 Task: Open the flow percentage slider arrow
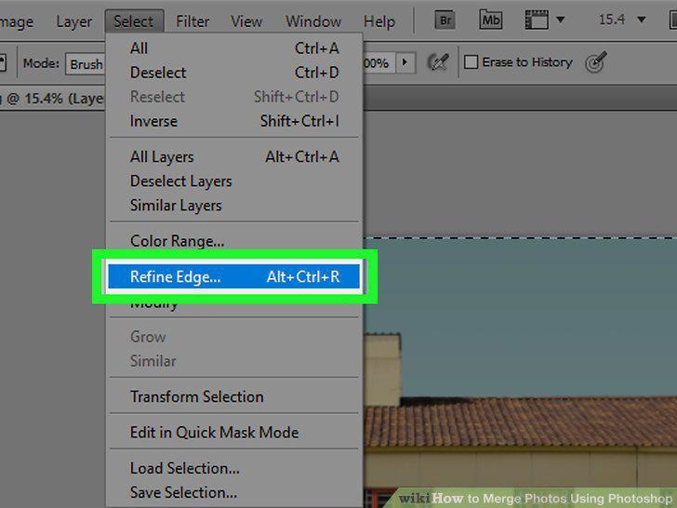[405, 62]
